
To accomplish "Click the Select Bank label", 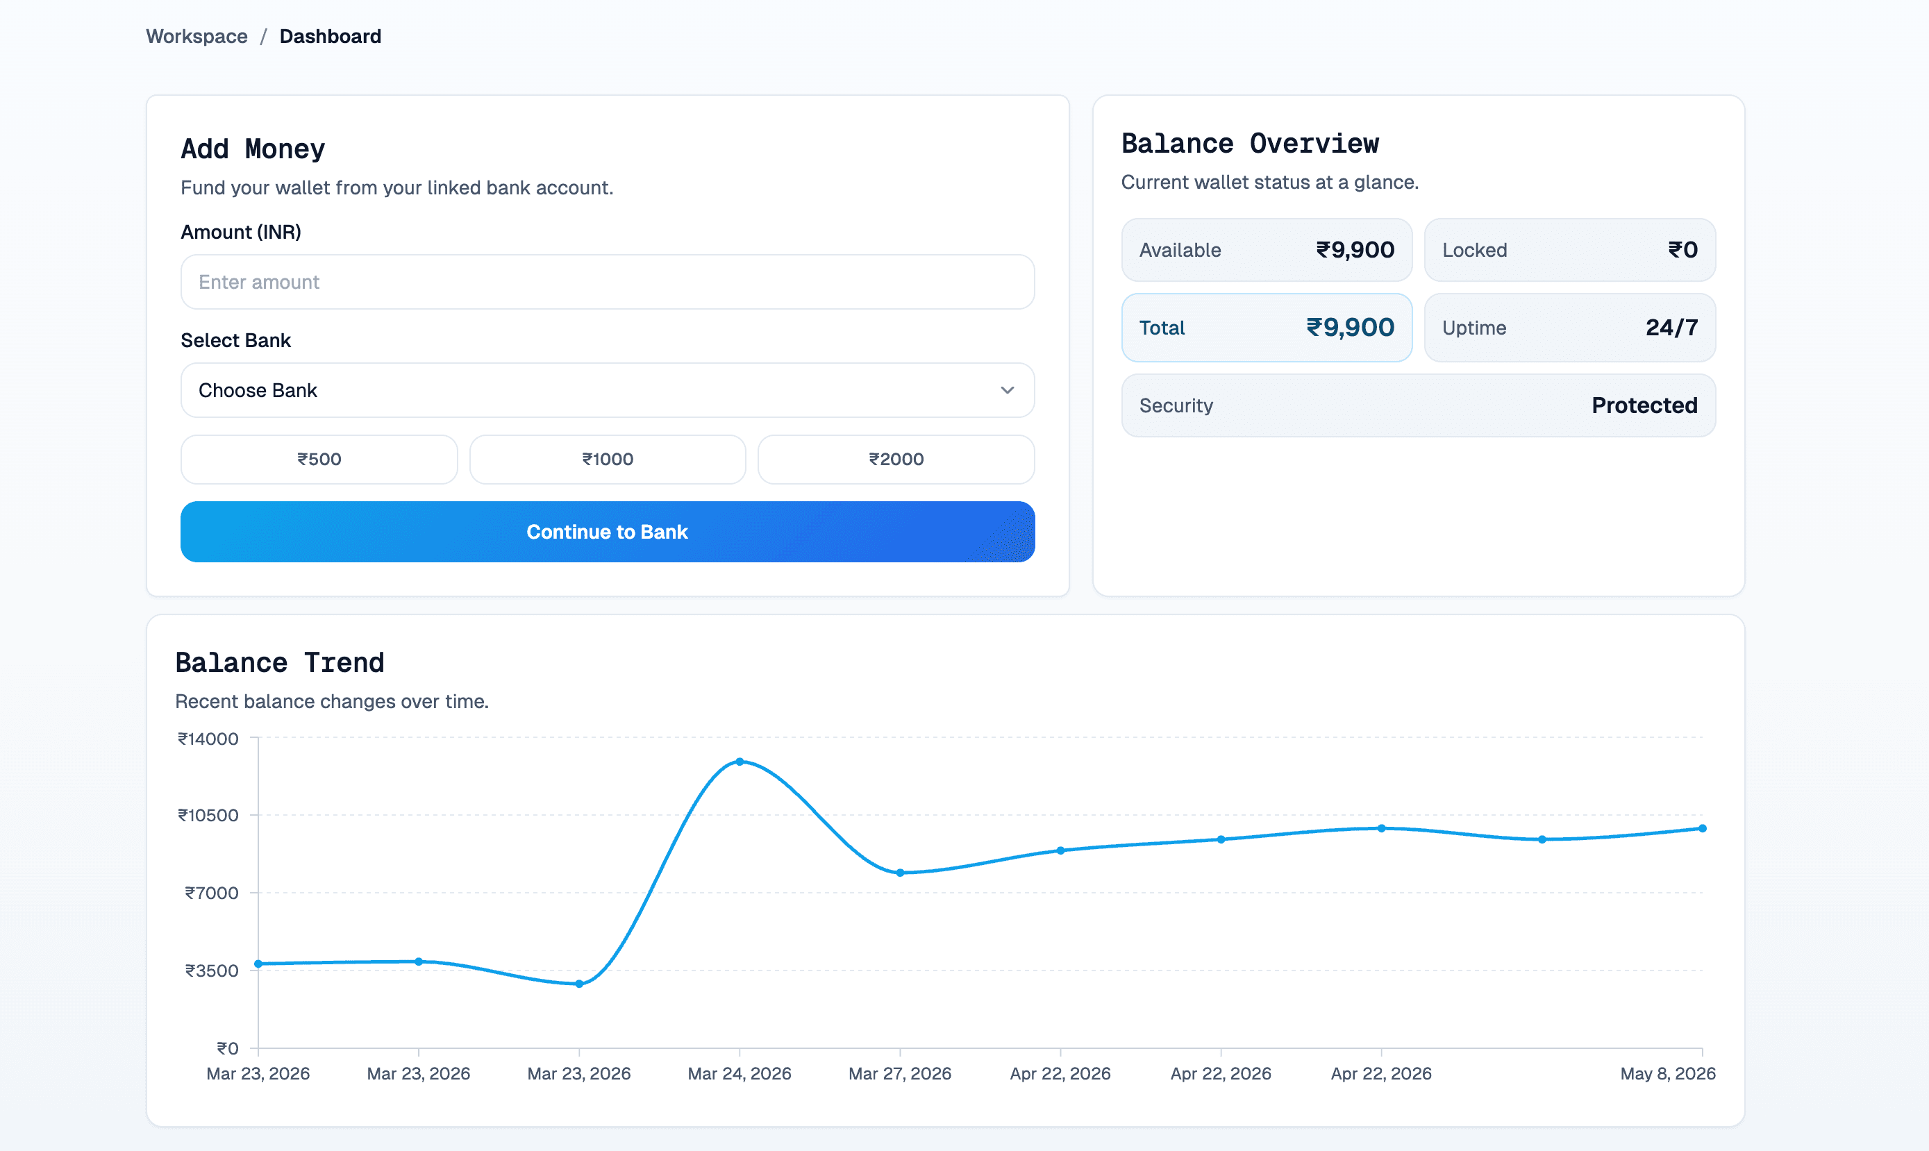I will (236, 339).
